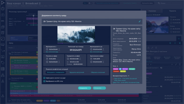Collapse the Використовується в section
184x104 pixels.
pos(129,76)
